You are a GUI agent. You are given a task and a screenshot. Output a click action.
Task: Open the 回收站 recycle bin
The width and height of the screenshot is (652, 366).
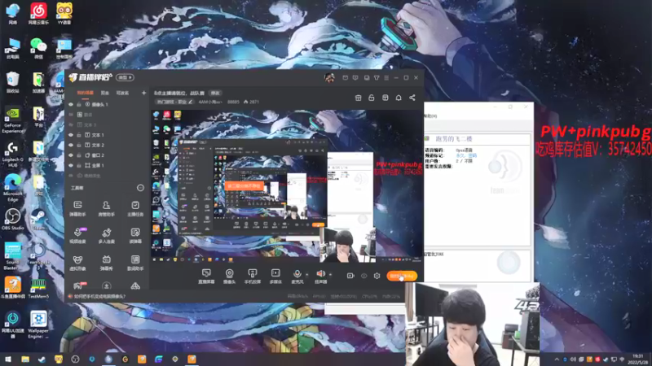(12, 82)
